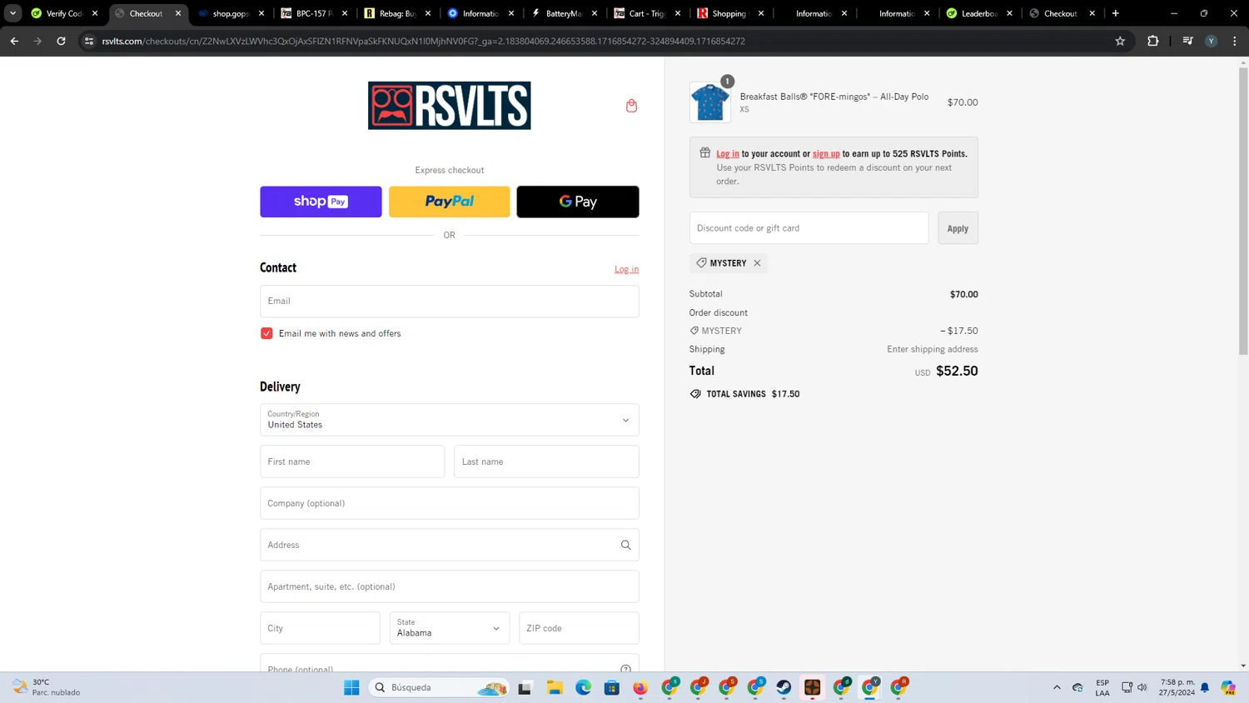Switch to the BatteryMa tab
The width and height of the screenshot is (1249, 703).
click(x=564, y=13)
